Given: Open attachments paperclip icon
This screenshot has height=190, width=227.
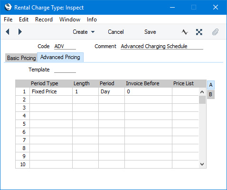Looking at the screenshot, I should click(215, 32).
